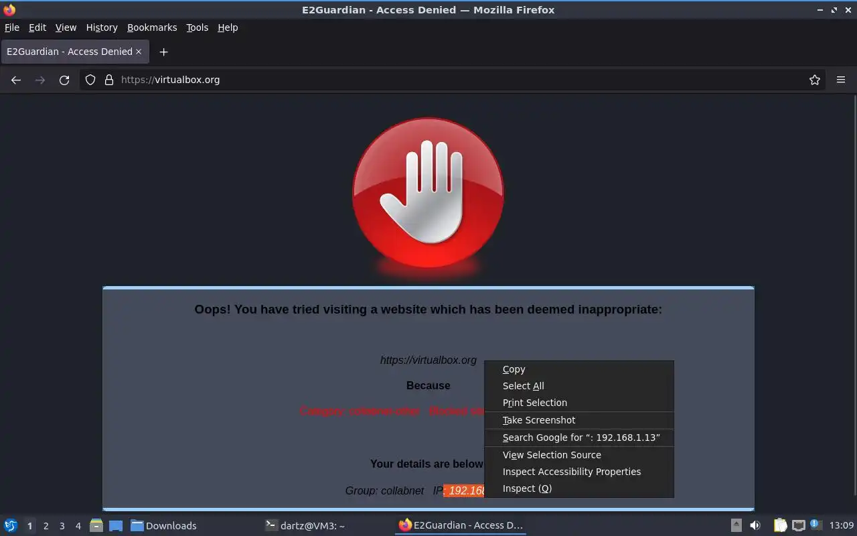Click the 'Oops! You have tried visiting' heading

[x=428, y=310]
